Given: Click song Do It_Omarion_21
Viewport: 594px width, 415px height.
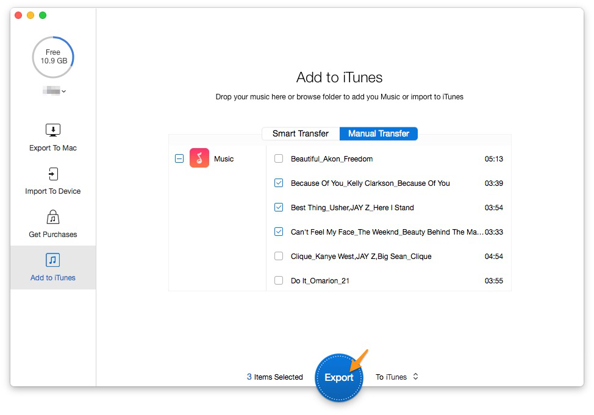Looking at the screenshot, I should (x=320, y=280).
